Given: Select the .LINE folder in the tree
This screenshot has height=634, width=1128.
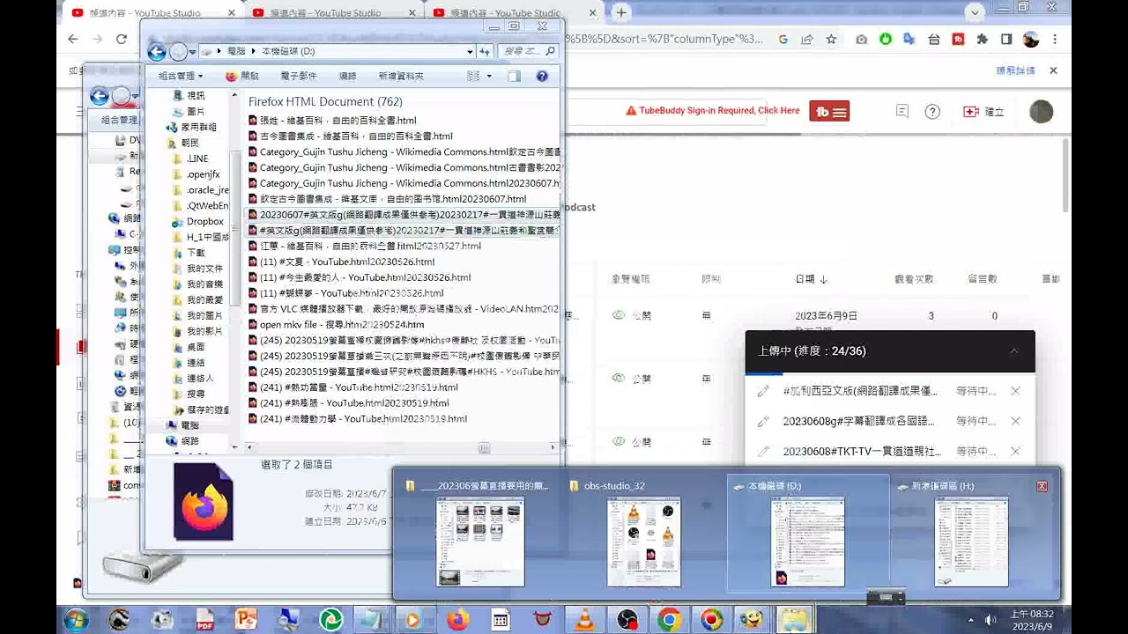Looking at the screenshot, I should (x=190, y=158).
